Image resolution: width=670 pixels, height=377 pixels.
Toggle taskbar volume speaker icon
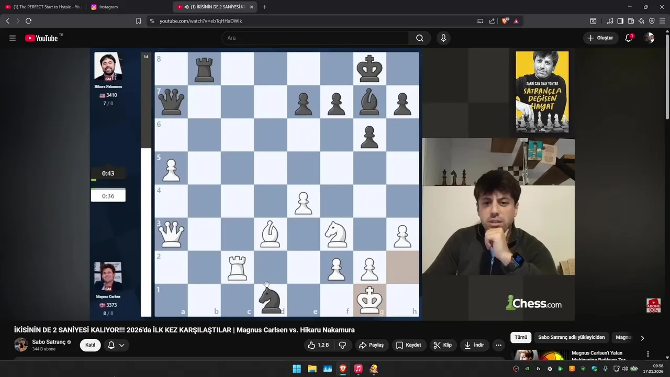coord(624,369)
